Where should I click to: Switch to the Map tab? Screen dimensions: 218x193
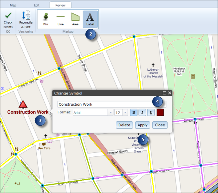click(13, 5)
